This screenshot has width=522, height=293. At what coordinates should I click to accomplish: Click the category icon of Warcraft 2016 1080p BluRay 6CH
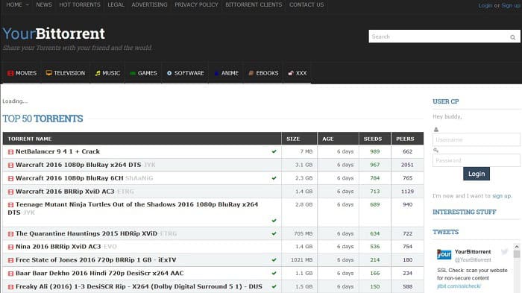tap(10, 178)
